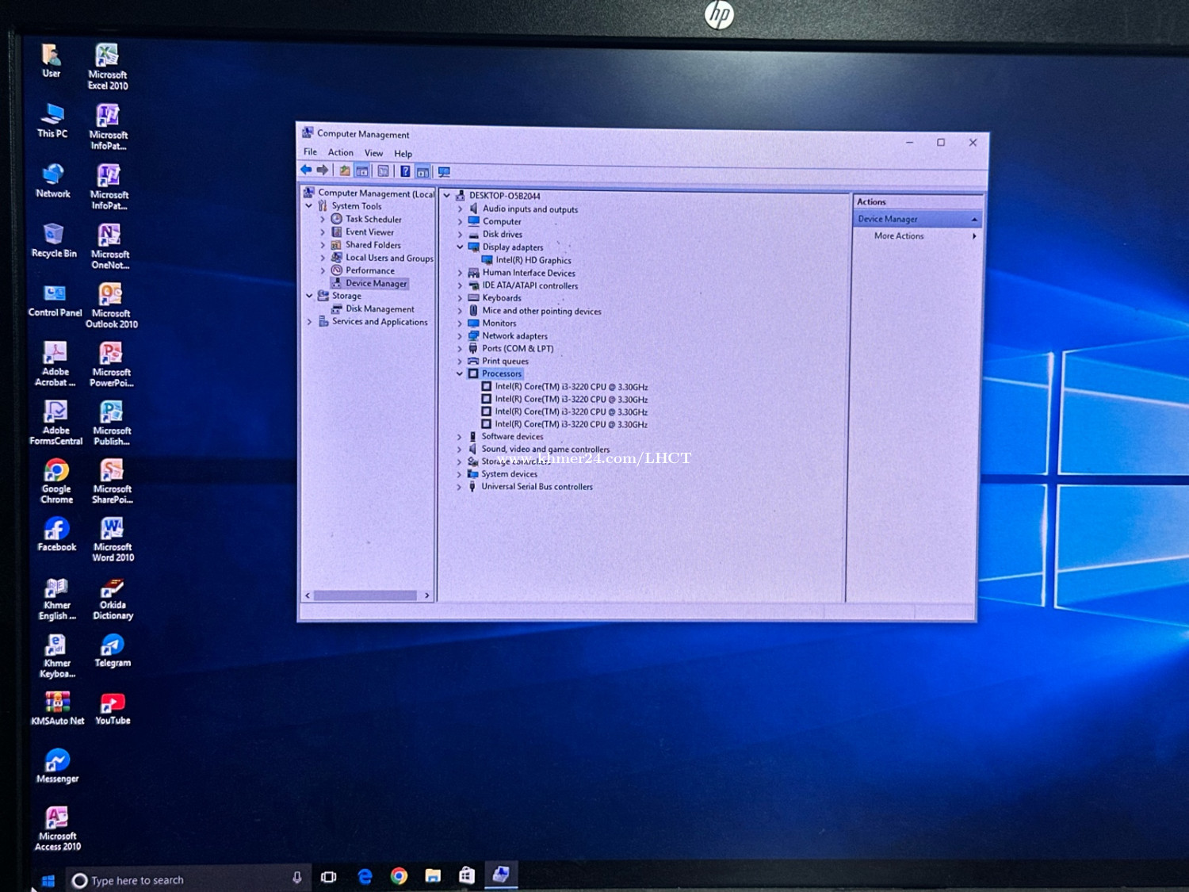The width and height of the screenshot is (1189, 892).
Task: Collapse the Actions pane Device Manager section
Action: click(974, 220)
